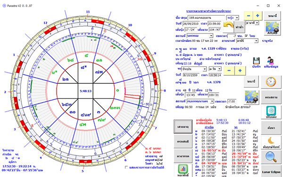283x177 pixels.
Task: Expand the ayanamsa Lahiri dropdown
Action: point(247,41)
